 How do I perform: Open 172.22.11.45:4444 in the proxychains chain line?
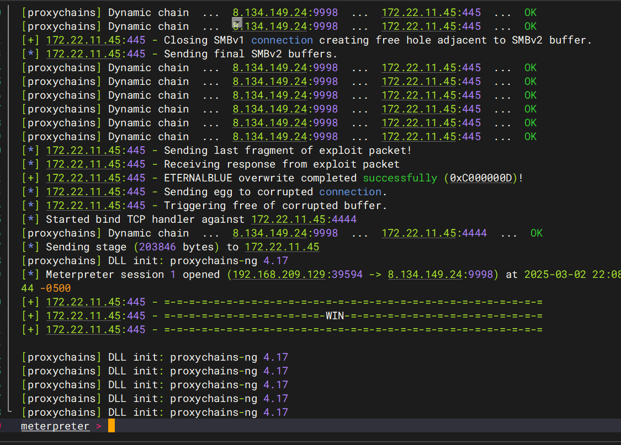point(434,233)
